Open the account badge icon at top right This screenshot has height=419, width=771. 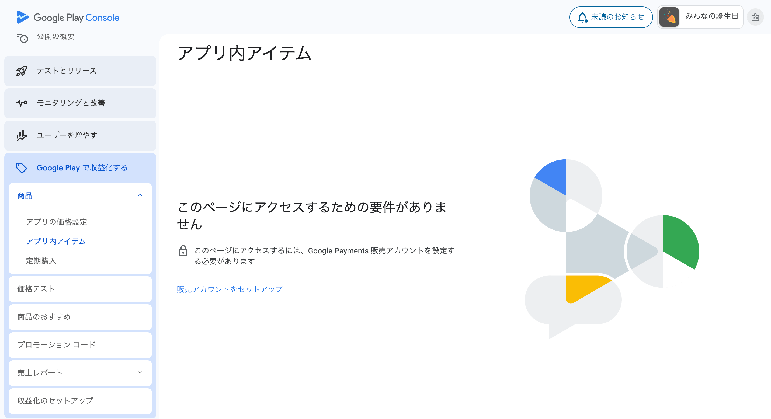[755, 17]
